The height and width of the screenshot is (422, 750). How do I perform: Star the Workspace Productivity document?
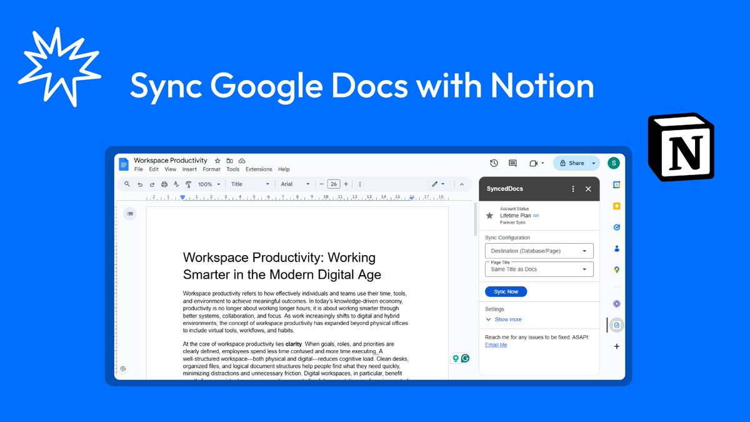pos(217,161)
